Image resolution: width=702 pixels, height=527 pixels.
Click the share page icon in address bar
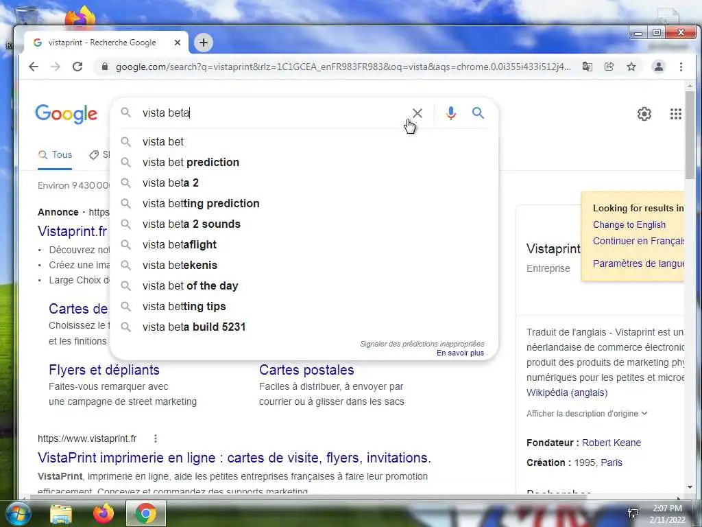click(x=609, y=67)
